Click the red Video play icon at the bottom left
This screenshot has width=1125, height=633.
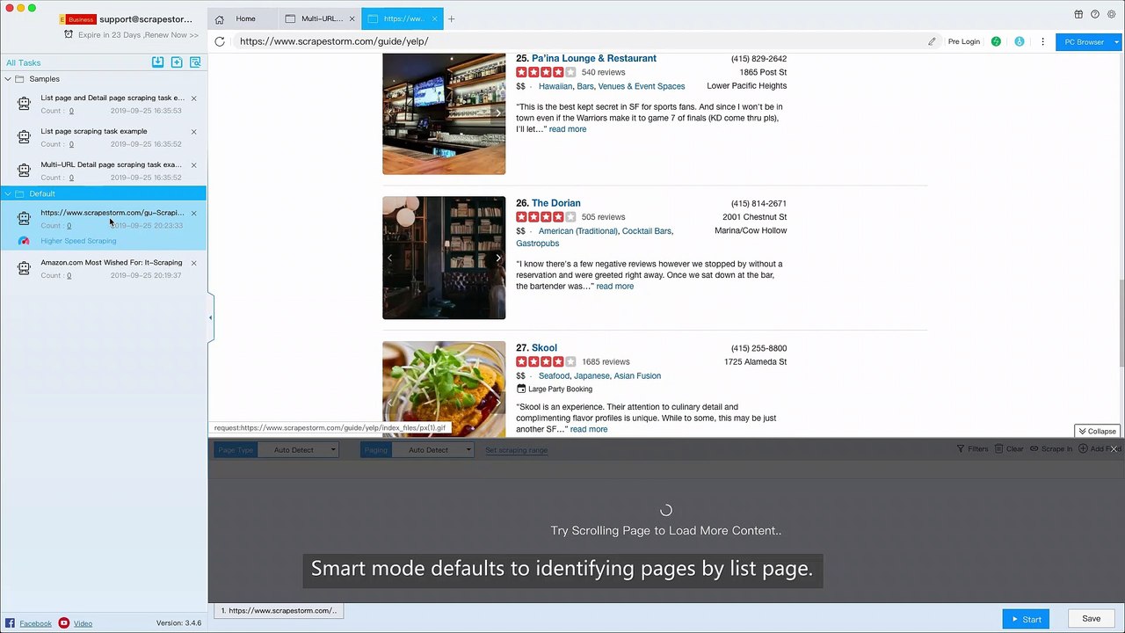64,623
